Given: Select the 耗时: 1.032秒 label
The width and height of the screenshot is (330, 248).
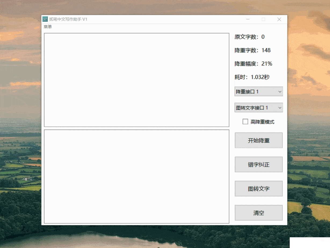Looking at the screenshot, I should (x=252, y=77).
